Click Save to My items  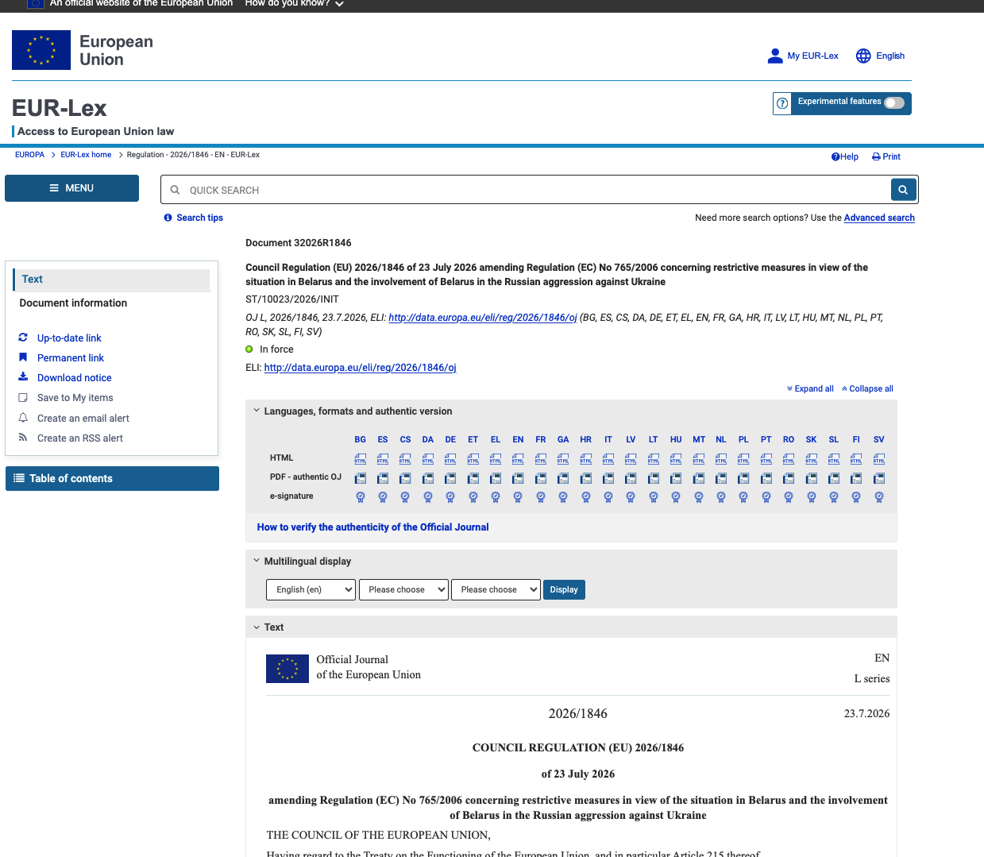click(75, 397)
